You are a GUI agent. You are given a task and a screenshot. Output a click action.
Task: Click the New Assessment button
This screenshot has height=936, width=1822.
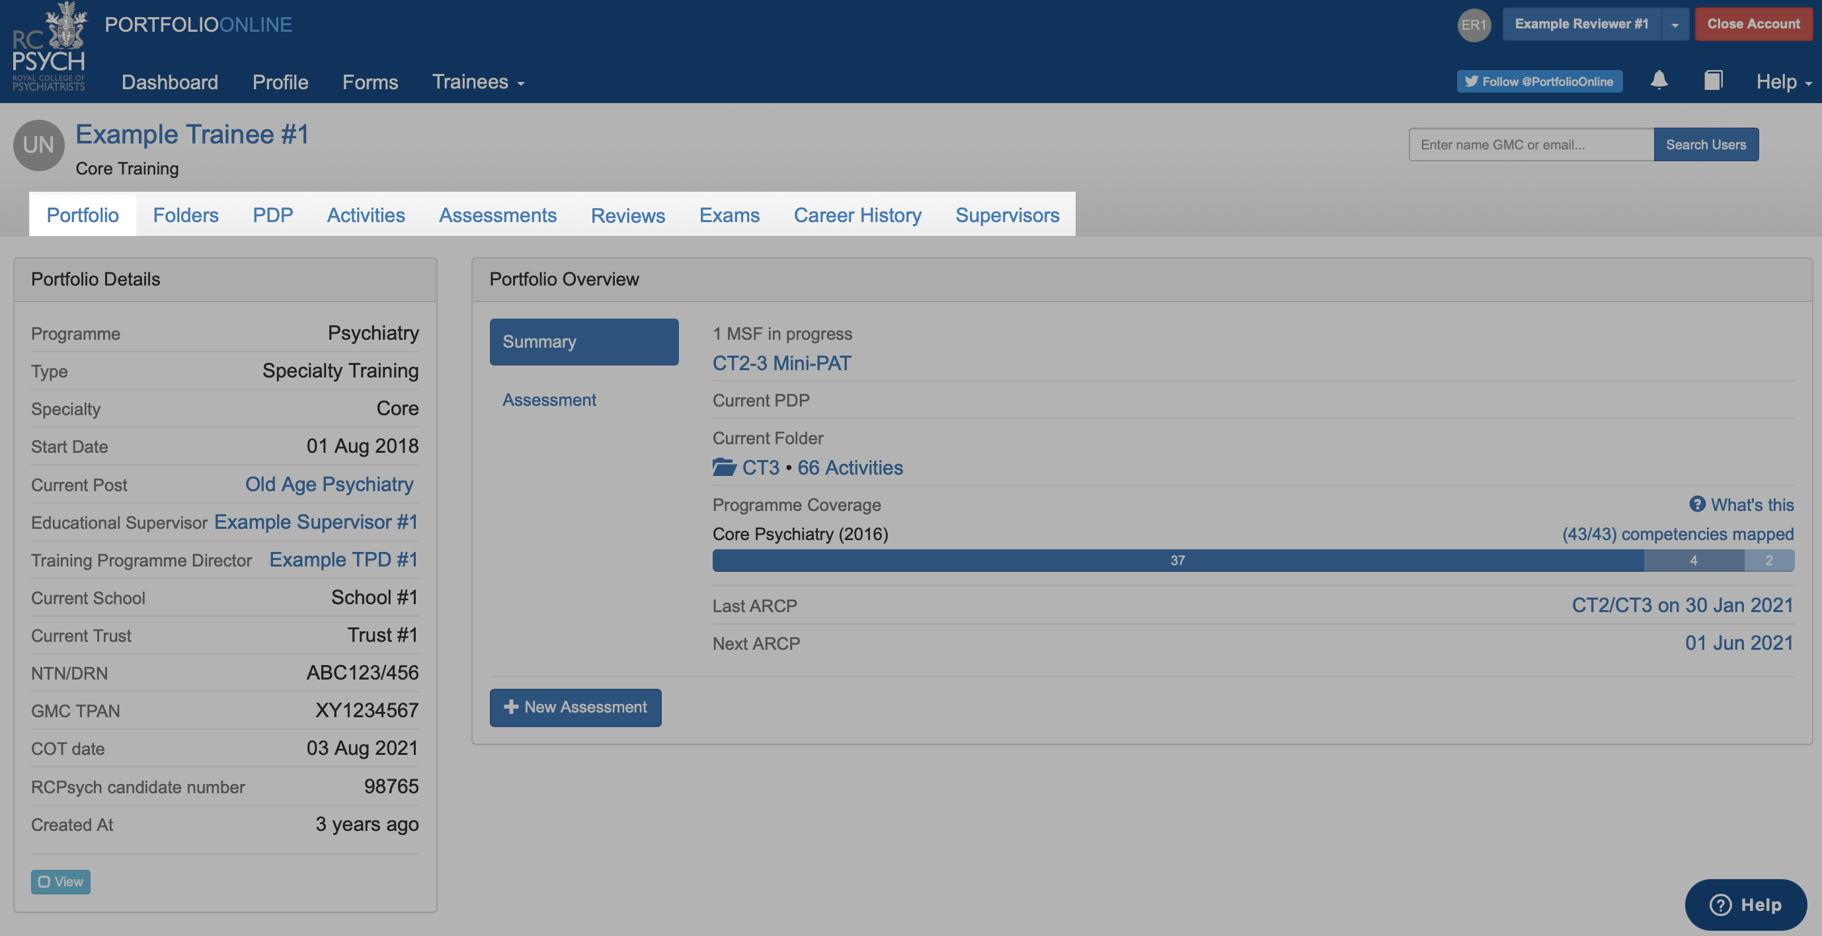(575, 707)
